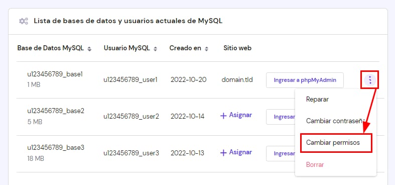Sort by Usuario MySQL column
Viewport: 395px width, 185px height.
pyautogui.click(x=155, y=49)
